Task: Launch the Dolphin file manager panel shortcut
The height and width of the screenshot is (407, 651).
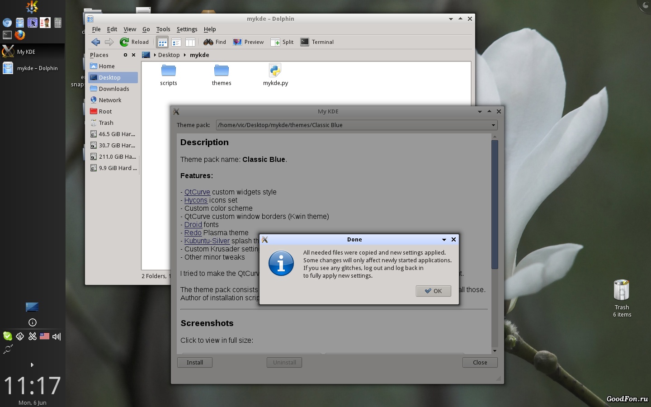Action: click(19, 23)
